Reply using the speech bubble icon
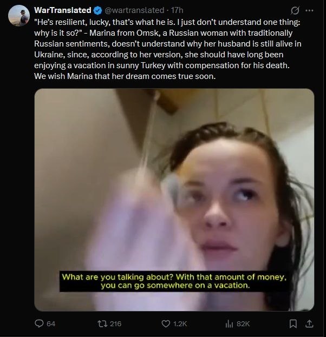The height and width of the screenshot is (337, 326). point(39,323)
